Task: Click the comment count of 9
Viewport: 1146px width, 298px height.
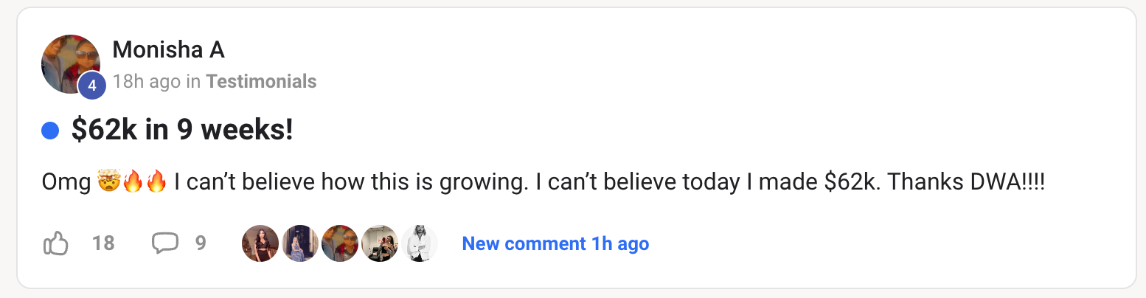Action: point(201,243)
